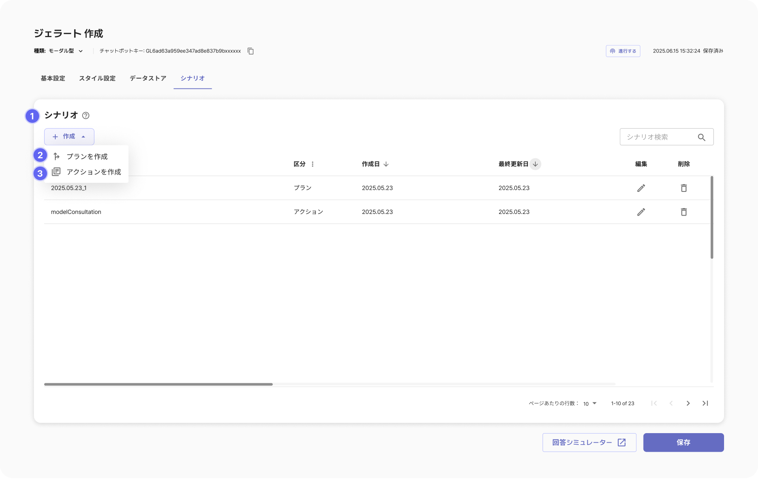The height and width of the screenshot is (488, 758).
Task: Click the search magnifier icon
Action: click(701, 137)
